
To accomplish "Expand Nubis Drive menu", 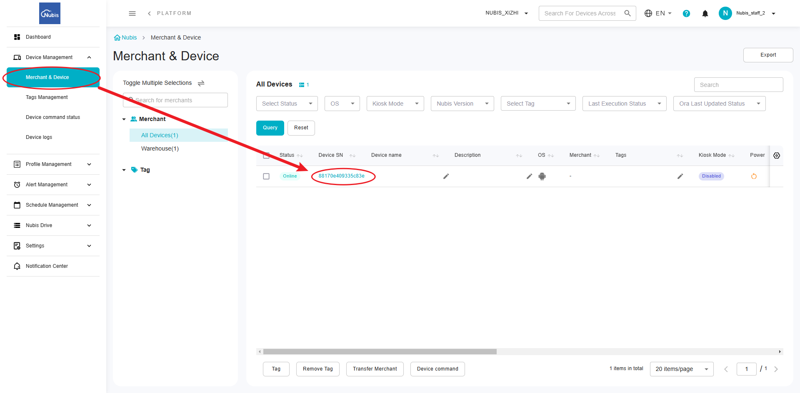I will [x=53, y=225].
